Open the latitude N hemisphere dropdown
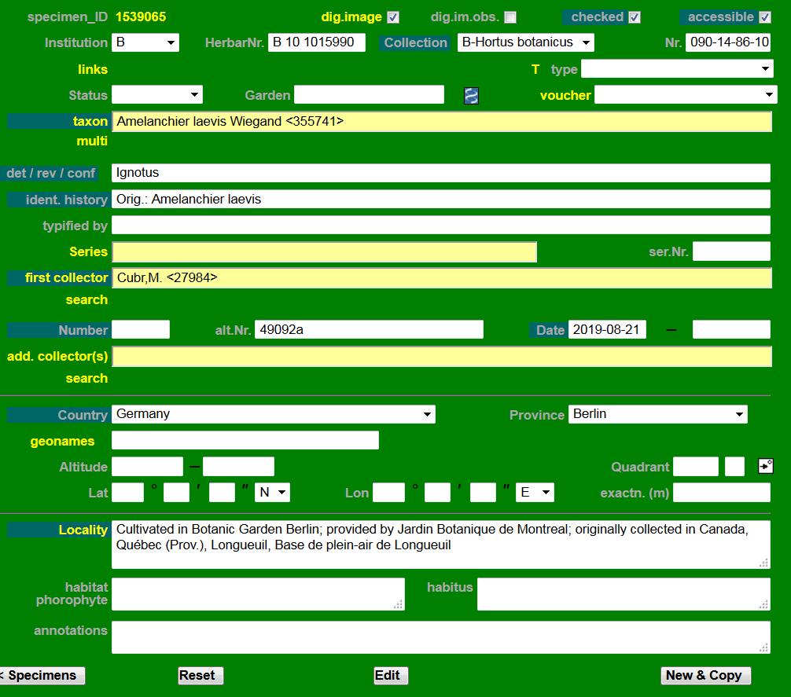 coord(272,493)
